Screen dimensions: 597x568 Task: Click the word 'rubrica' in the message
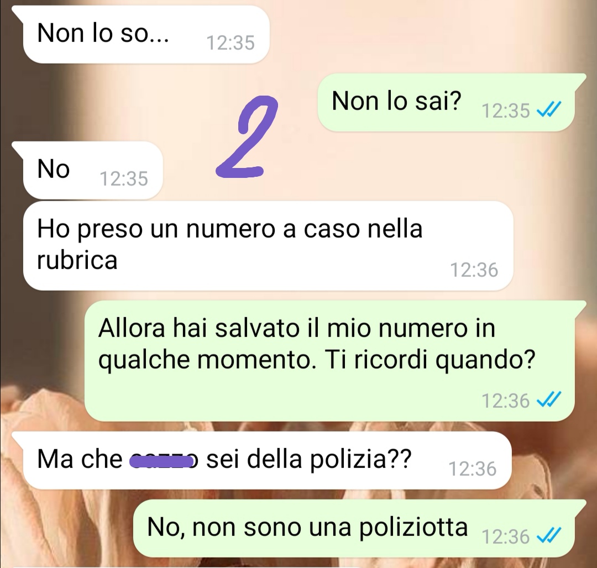coord(77,260)
